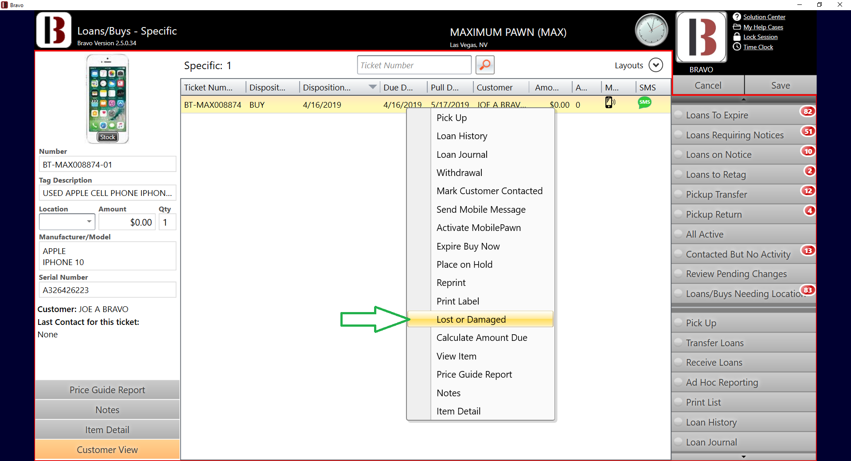Open the Time Clock link
Image resolution: width=851 pixels, height=461 pixels.
point(758,47)
